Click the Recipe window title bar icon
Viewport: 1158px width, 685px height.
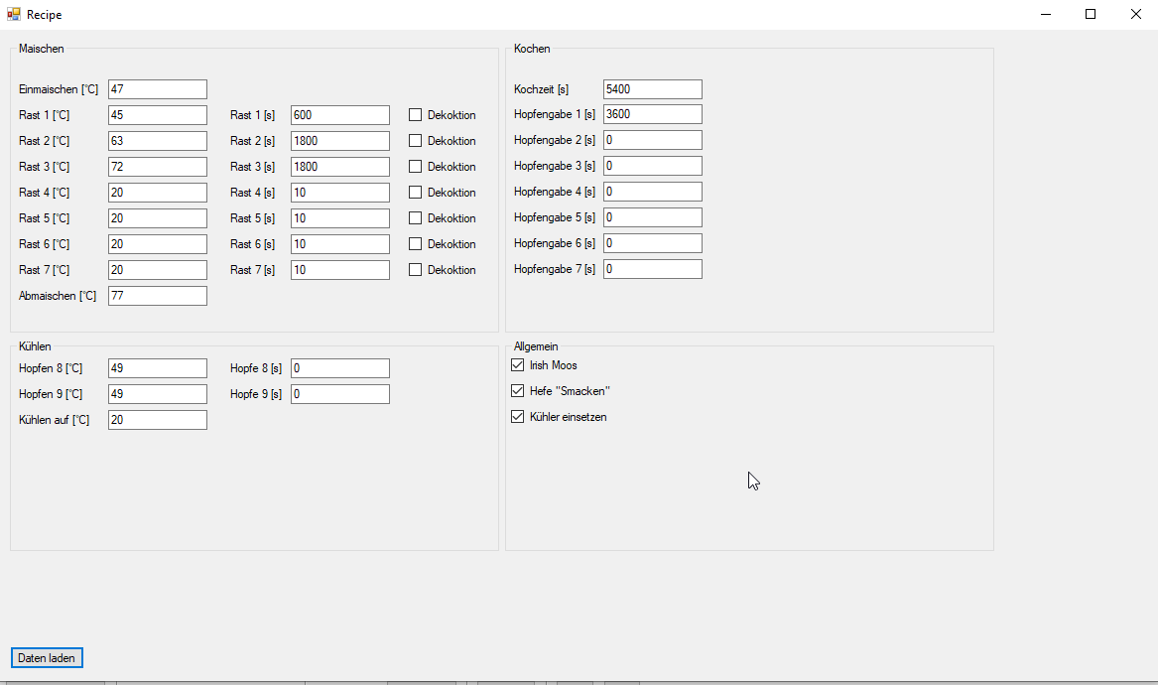(14, 15)
